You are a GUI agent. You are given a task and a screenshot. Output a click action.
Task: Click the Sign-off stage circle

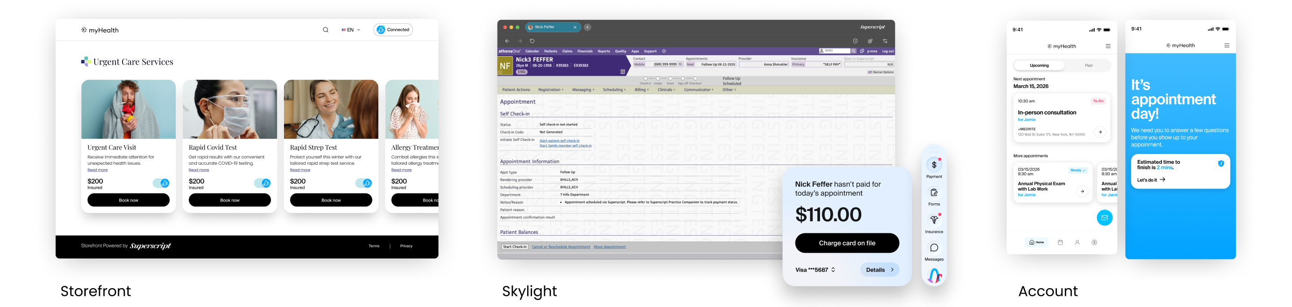tap(683, 79)
